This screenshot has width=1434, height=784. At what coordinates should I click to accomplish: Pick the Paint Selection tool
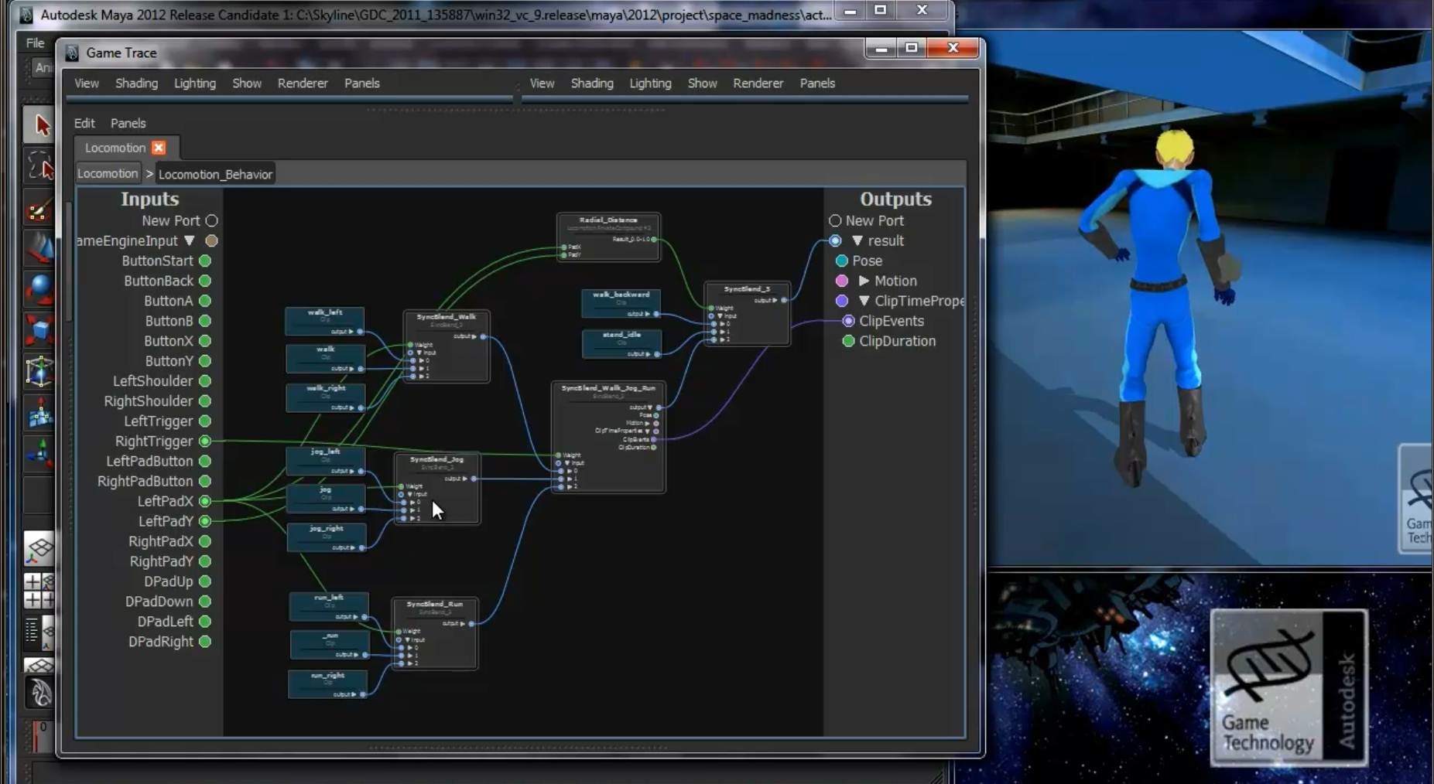click(40, 208)
